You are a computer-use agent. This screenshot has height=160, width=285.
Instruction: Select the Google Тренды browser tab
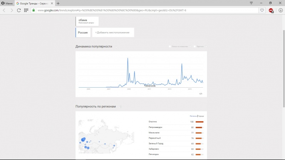click(x=35, y=3)
